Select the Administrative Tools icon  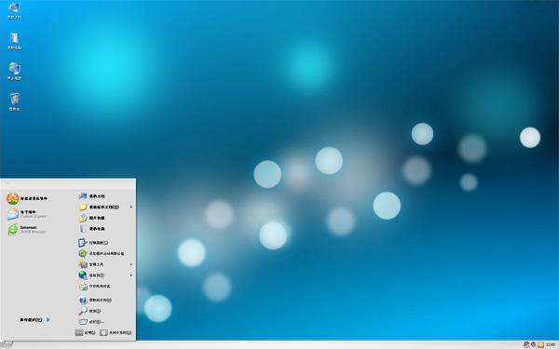tap(83, 264)
